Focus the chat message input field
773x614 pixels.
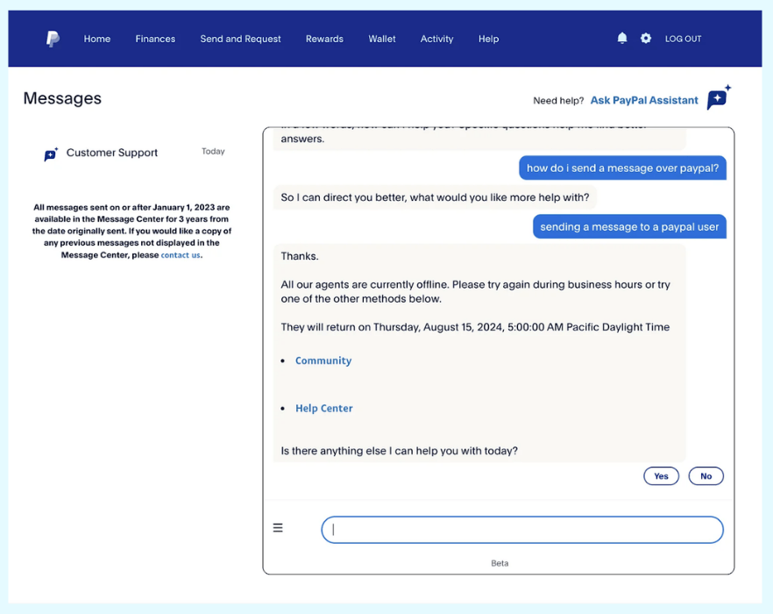tap(522, 530)
